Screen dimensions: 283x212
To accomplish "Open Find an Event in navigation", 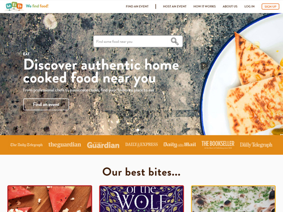I will [x=137, y=6].
